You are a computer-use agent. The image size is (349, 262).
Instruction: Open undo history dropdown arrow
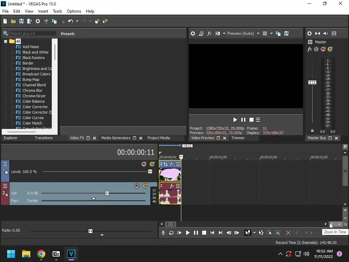tap(77, 21)
